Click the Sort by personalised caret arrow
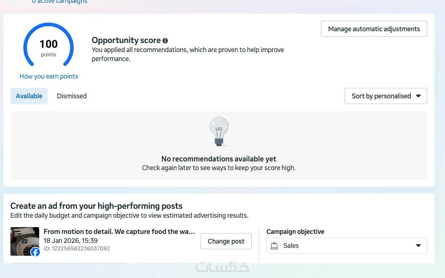This screenshot has height=278, width=445. (x=418, y=96)
